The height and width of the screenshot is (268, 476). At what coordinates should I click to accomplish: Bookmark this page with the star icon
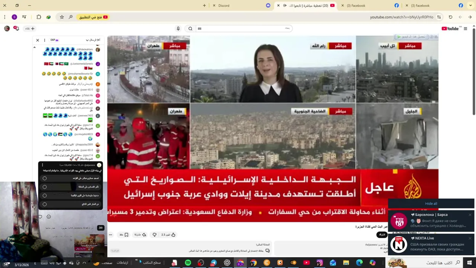(x=62, y=17)
